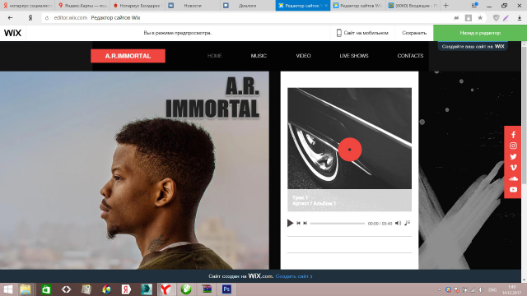Open File Explorer from taskbar
The width and height of the screenshot is (527, 296).
(x=26, y=289)
